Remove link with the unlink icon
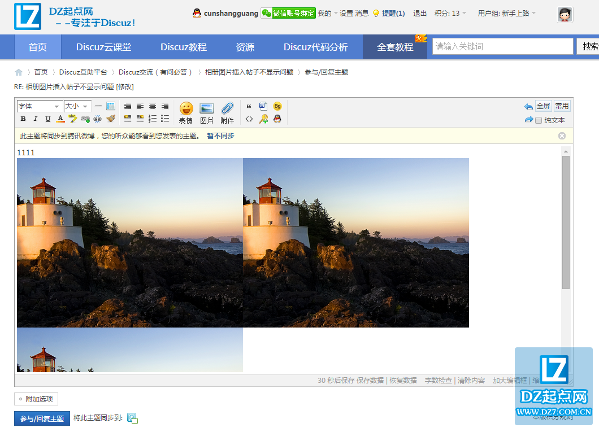Viewport: 599px width, 432px height. pos(98,119)
